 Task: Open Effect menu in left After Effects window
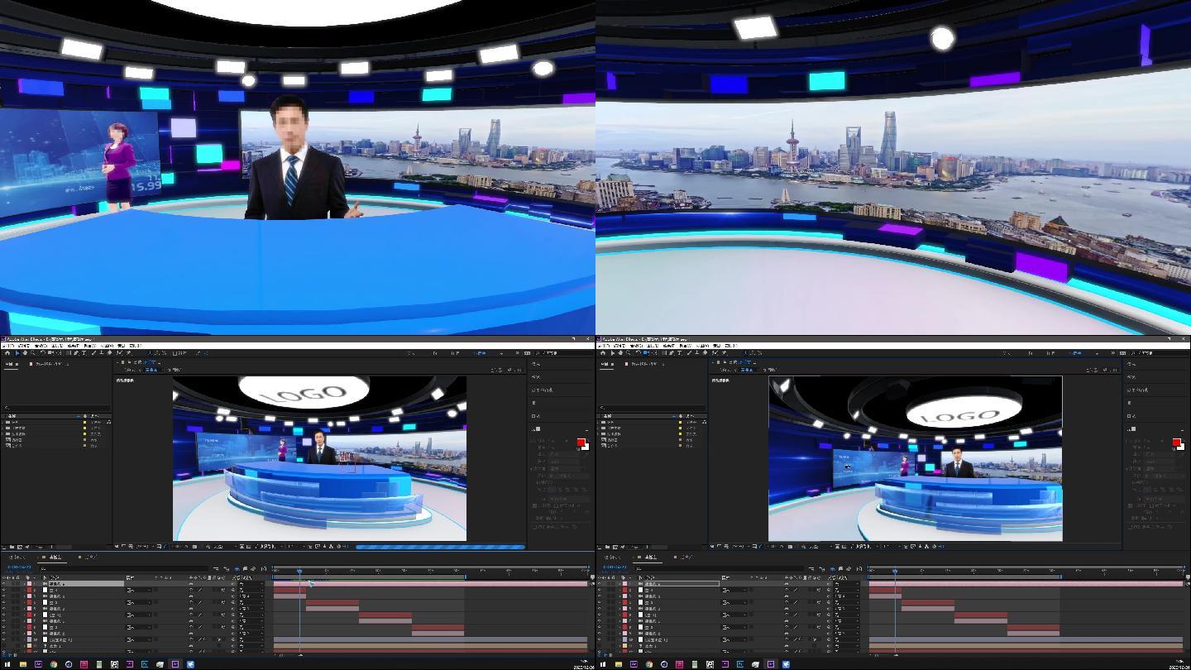[74, 345]
